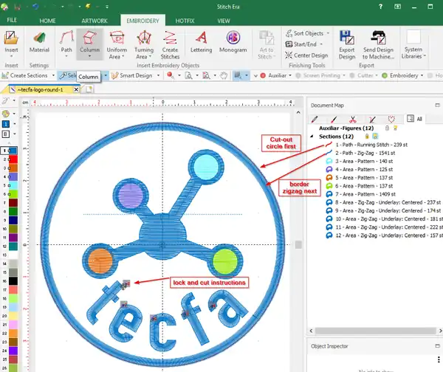Click the Export Design icon

pyautogui.click(x=346, y=43)
